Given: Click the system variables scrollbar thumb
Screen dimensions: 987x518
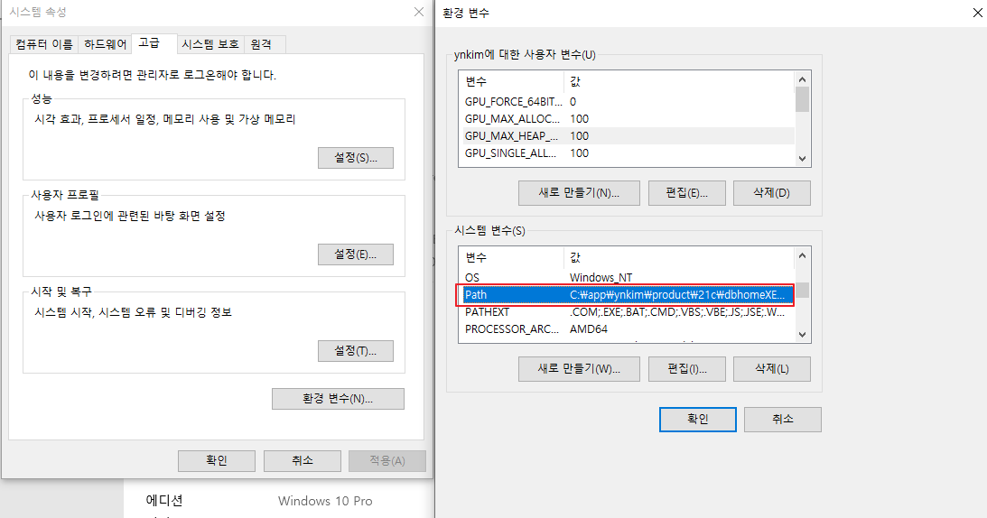Looking at the screenshot, I should pos(802,291).
